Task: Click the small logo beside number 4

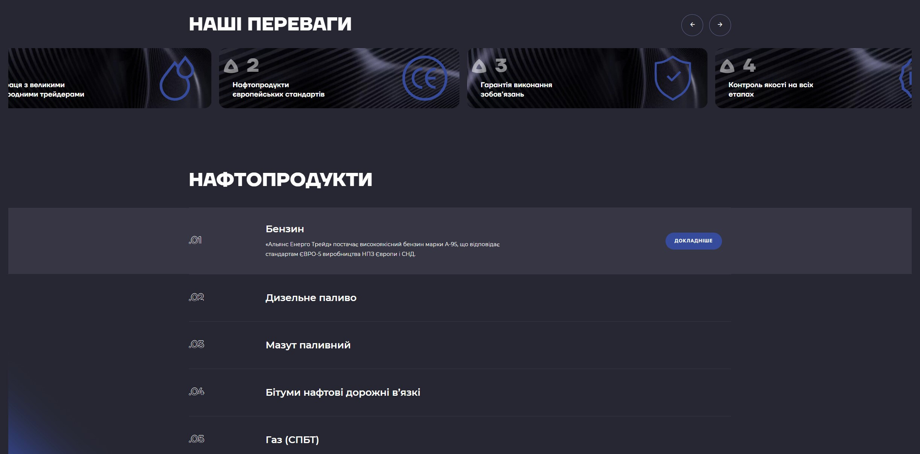Action: click(727, 66)
